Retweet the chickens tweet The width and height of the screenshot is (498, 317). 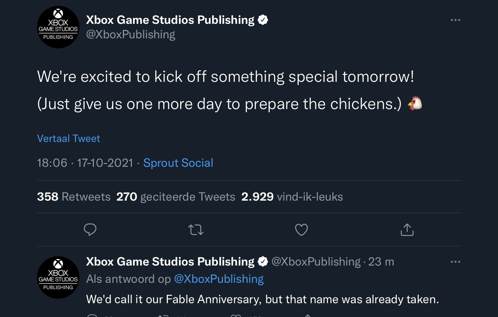(x=196, y=230)
